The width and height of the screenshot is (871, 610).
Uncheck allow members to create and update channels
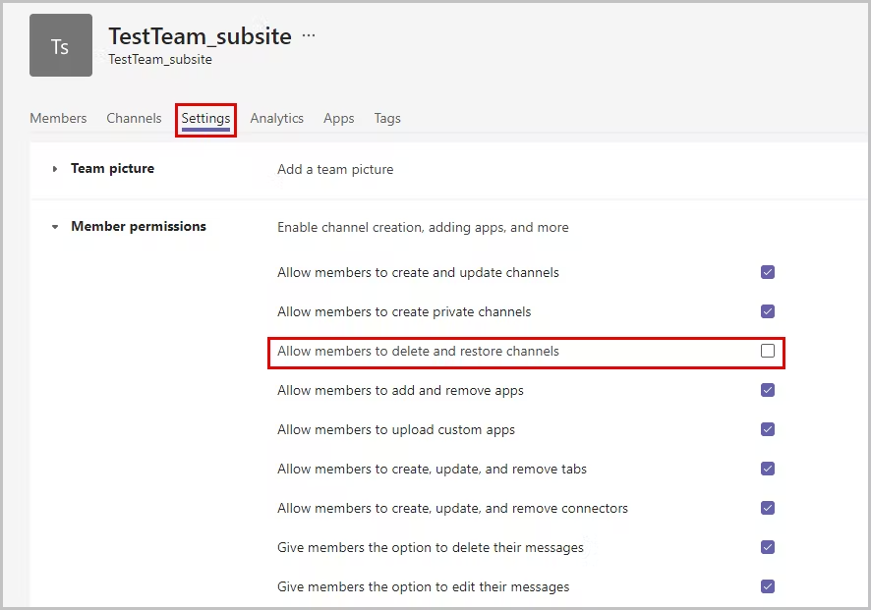768,272
